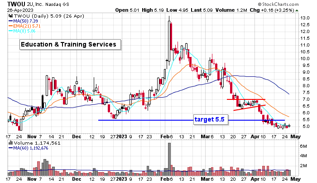Click the 'target 5.5' annotation label

coord(211,120)
